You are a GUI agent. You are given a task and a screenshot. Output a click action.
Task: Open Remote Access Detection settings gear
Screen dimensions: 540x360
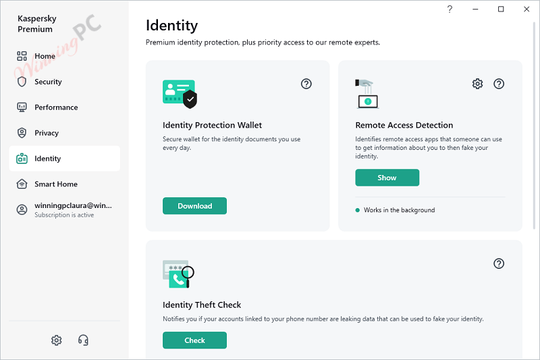477,84
